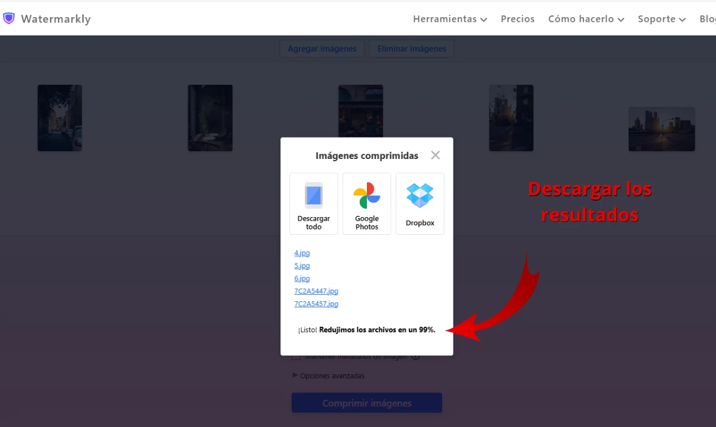Open the 7C2A5447.jpg download link

(316, 291)
